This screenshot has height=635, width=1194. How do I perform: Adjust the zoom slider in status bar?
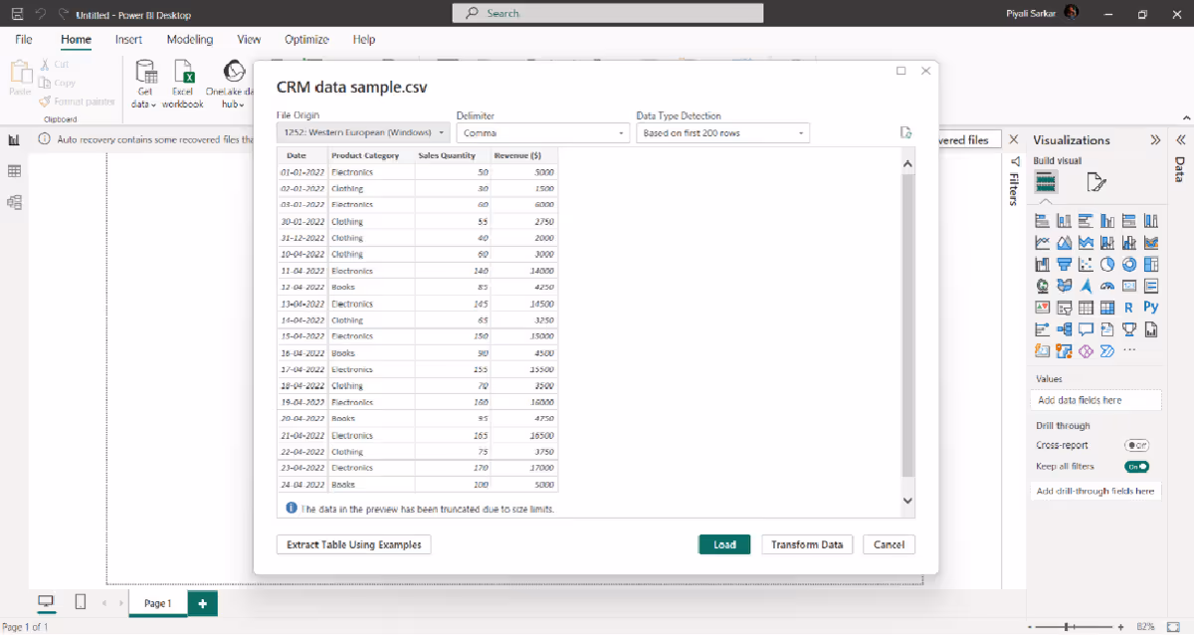coord(1068,627)
